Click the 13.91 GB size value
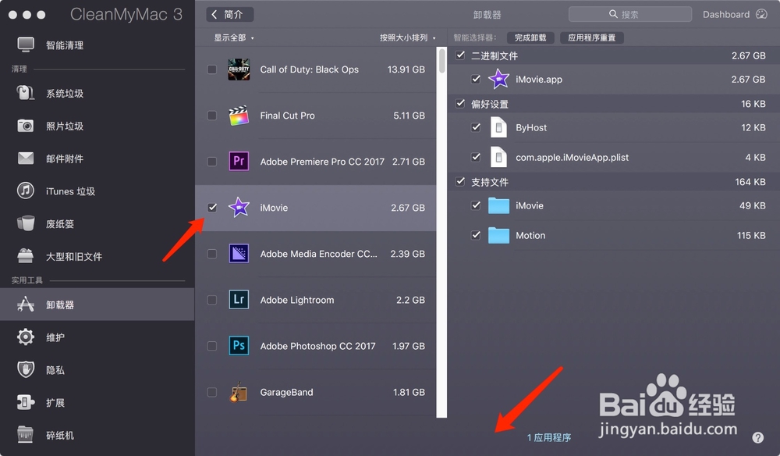This screenshot has height=456, width=780. (x=406, y=69)
